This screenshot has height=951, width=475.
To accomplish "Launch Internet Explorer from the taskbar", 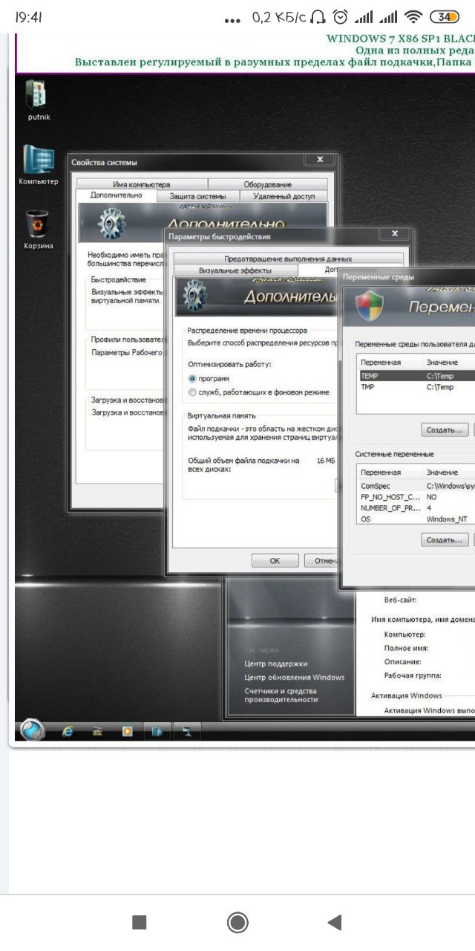I will coord(68,731).
